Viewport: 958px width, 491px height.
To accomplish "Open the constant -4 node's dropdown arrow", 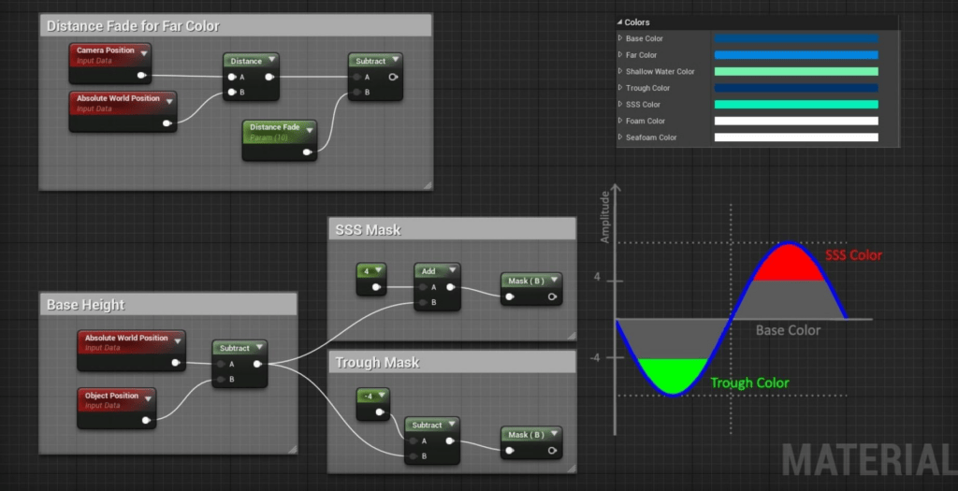I will (382, 395).
